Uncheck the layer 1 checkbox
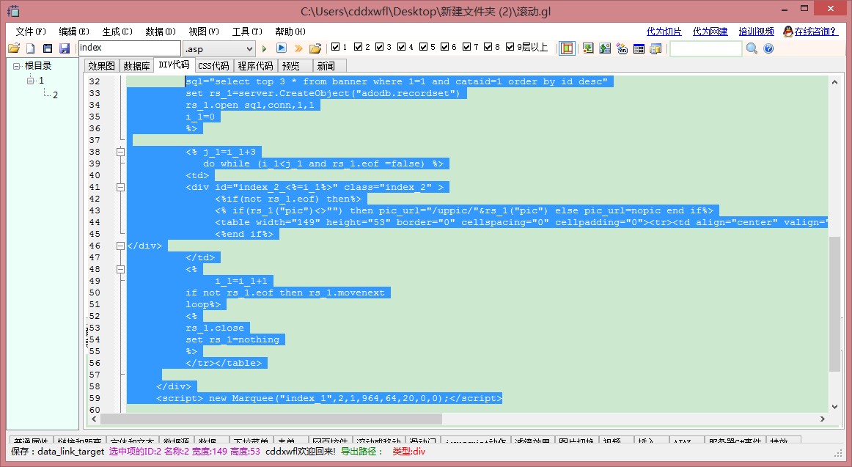Viewport: 852px width, 467px height. click(335, 47)
